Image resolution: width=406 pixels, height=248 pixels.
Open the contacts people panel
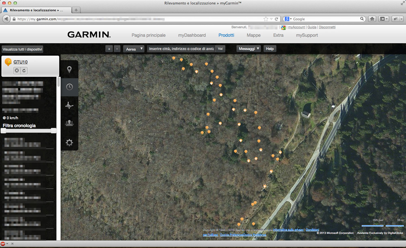[x=69, y=123]
